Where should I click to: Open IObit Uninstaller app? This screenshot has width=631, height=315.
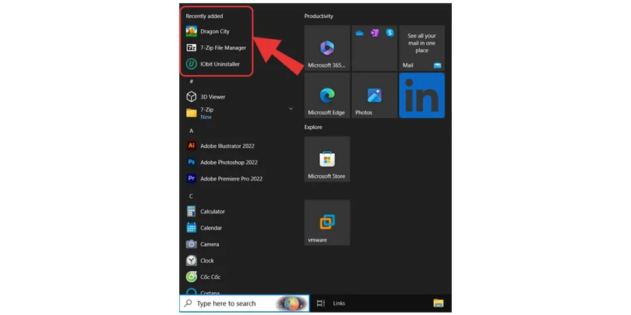click(219, 64)
